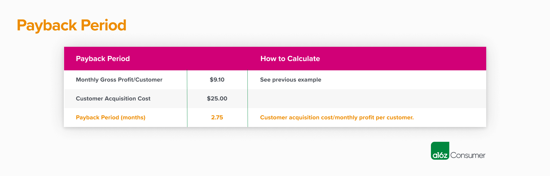This screenshot has width=550, height=176.
Task: Select Monthly Gross Profit/Customer row label
Action: coord(119,80)
